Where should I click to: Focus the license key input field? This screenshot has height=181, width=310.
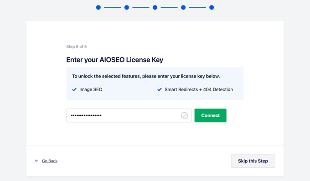click(129, 115)
